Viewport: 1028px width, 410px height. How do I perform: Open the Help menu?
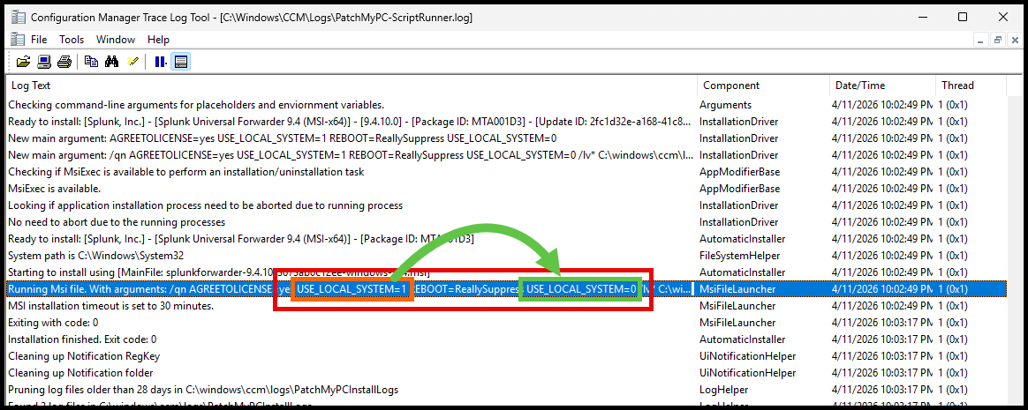[158, 40]
